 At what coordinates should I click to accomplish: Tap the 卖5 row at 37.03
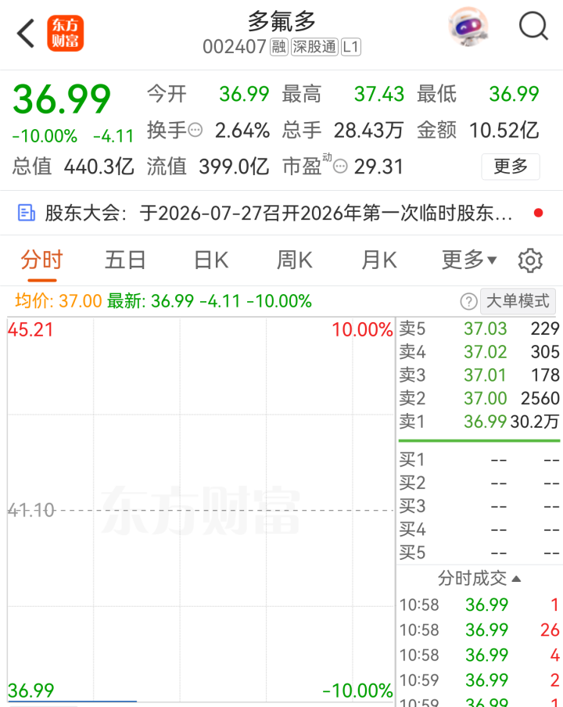[x=479, y=328]
